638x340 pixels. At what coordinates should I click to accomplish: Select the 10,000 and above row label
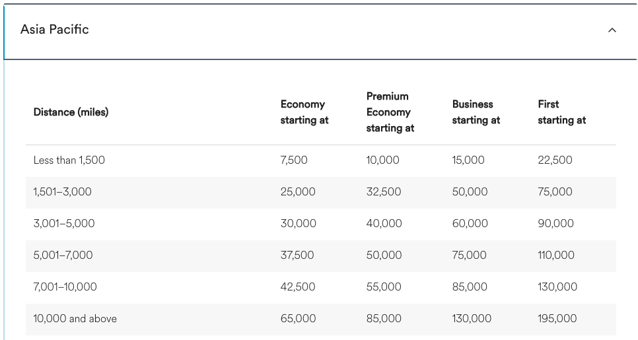tap(75, 319)
